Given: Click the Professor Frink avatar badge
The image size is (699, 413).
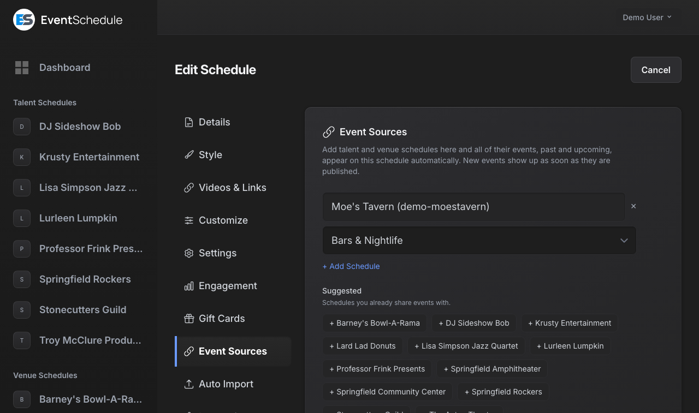Looking at the screenshot, I should 22,249.
